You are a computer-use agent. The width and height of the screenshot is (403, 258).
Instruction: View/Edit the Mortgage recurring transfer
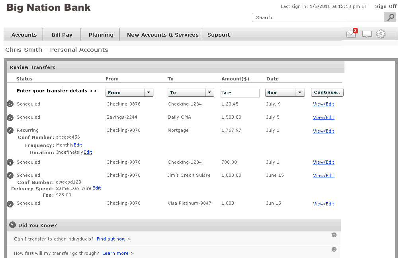[x=324, y=131]
